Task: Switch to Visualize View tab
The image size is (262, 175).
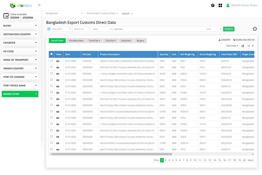Action: coord(76,41)
